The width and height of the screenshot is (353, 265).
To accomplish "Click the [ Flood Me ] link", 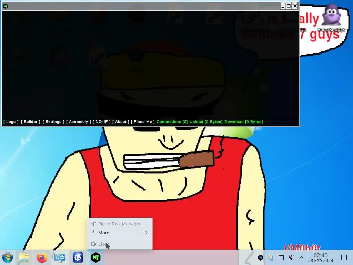I will point(143,122).
